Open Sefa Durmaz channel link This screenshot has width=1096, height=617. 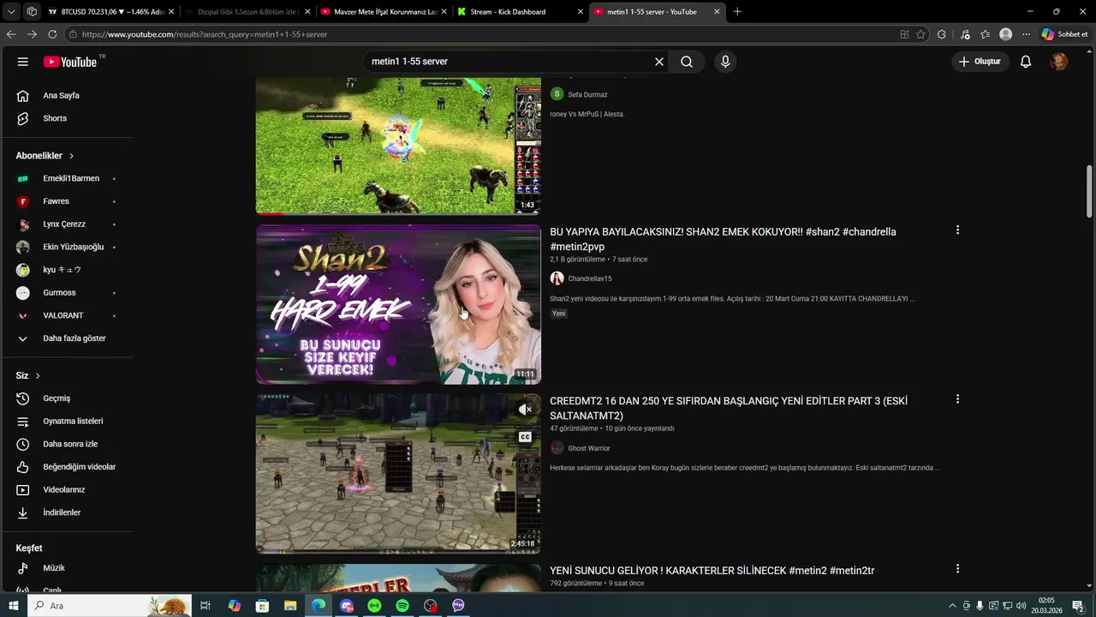point(587,94)
